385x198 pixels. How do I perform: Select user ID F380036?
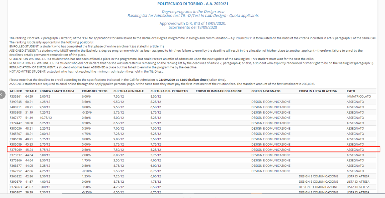(x=16, y=128)
